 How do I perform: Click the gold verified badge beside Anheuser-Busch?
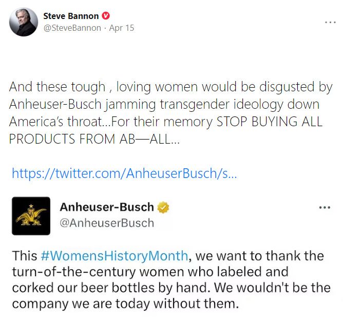point(163,208)
